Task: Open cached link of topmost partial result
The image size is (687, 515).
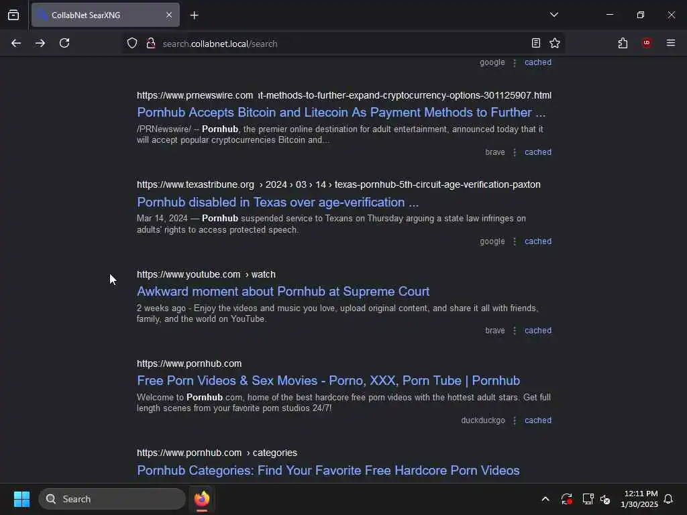Action: point(537,62)
